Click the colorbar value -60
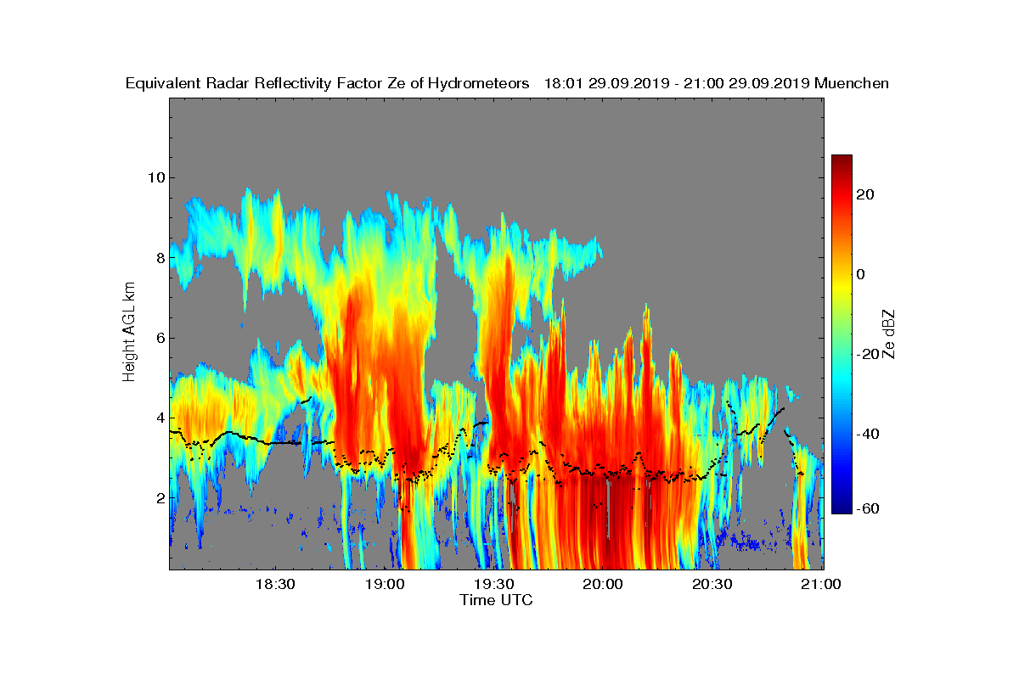The height and width of the screenshot is (679, 1019). coord(869,508)
